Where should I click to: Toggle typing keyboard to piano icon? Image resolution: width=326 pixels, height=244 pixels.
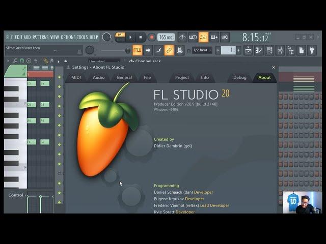tap(137, 50)
